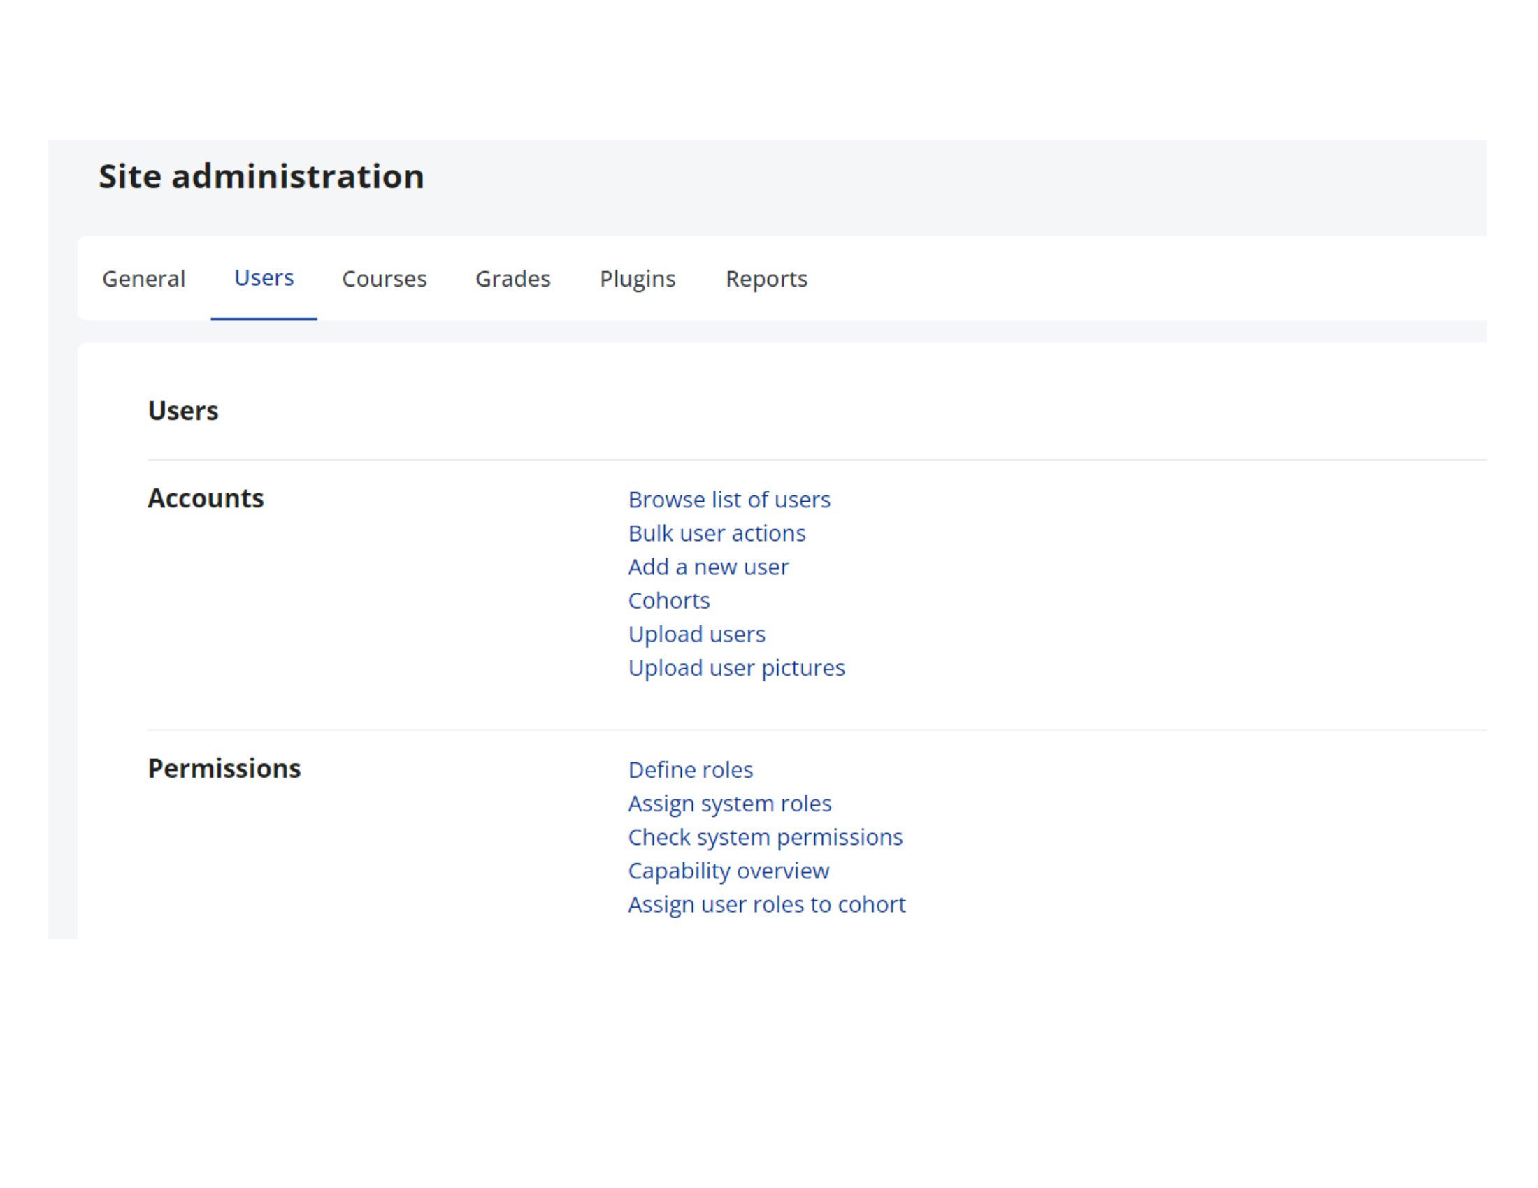The image size is (1538, 1188).
Task: Open the Plugins tab
Action: tap(638, 279)
